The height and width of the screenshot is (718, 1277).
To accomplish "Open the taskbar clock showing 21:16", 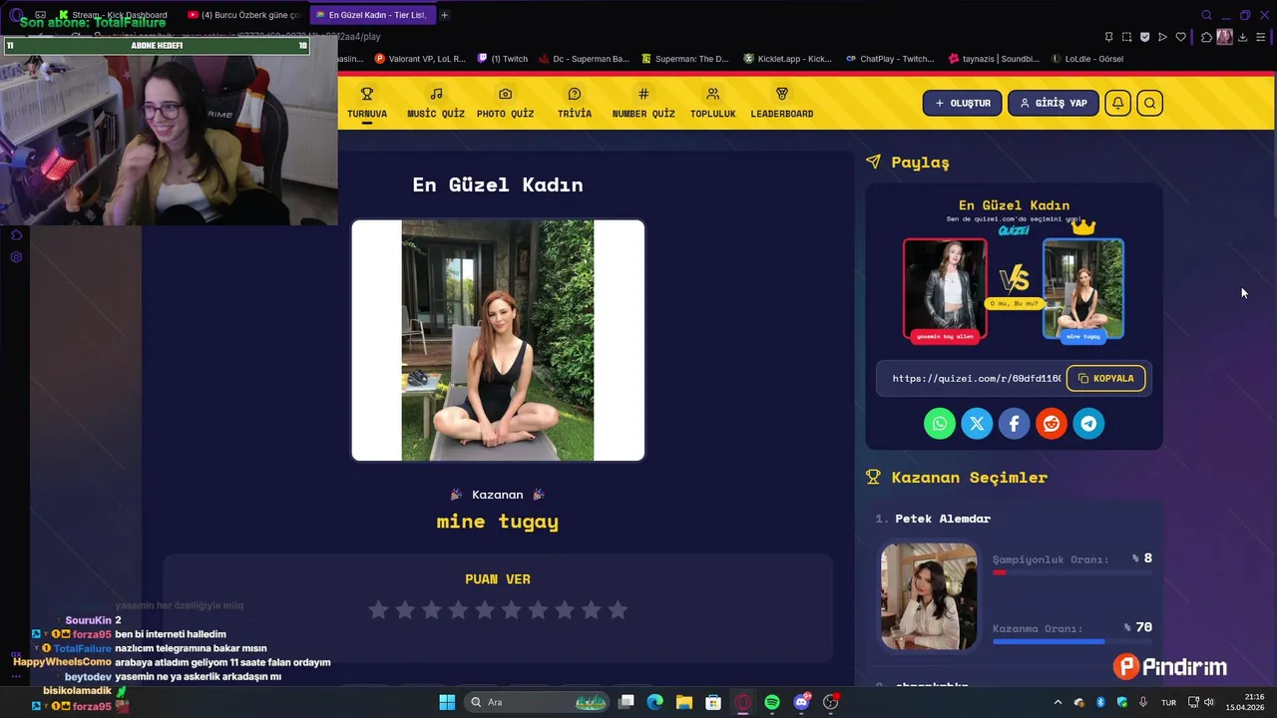I will pyautogui.click(x=1245, y=702).
